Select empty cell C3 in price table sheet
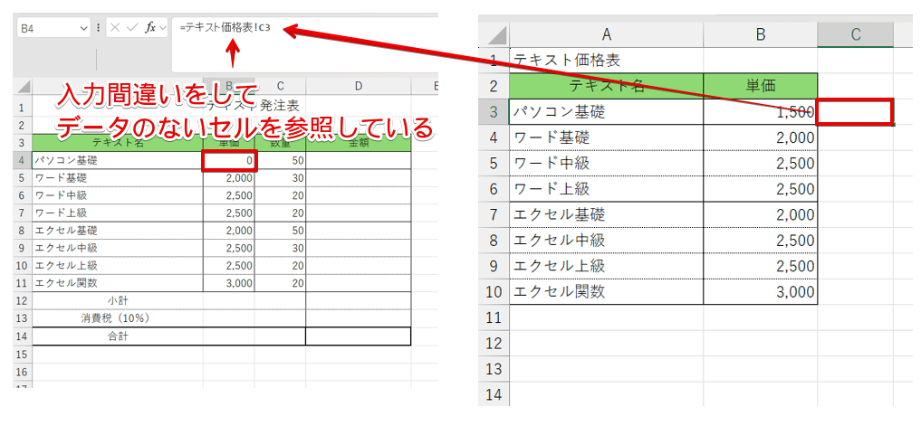The width and height of the screenshot is (921, 426). 855,111
